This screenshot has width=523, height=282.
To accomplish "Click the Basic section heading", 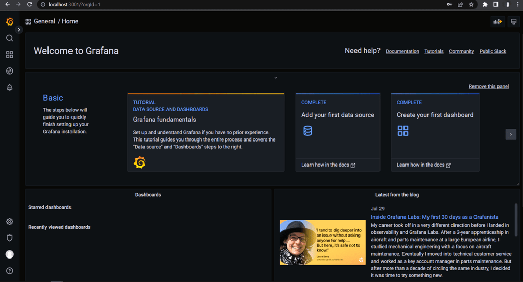I will pyautogui.click(x=53, y=98).
